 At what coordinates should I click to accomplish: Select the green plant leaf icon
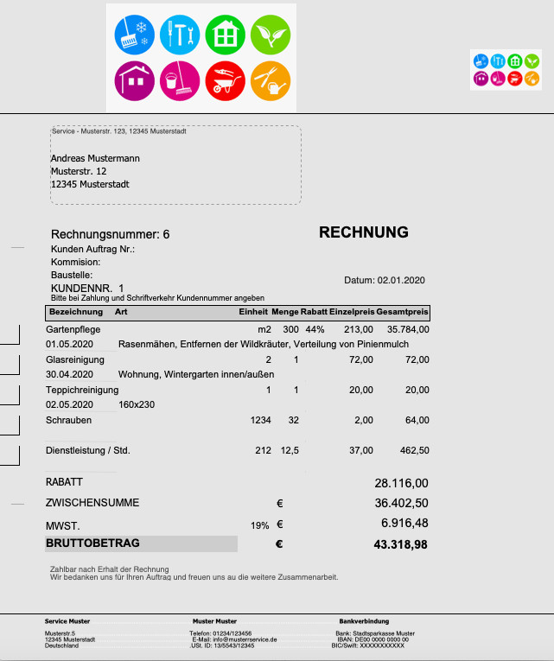(271, 35)
